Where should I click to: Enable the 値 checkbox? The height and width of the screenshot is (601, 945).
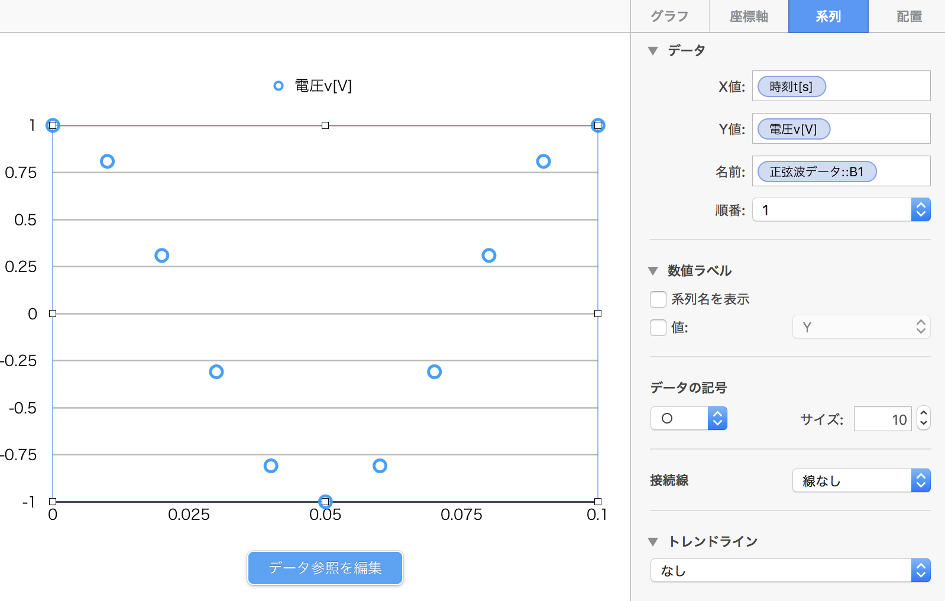pos(658,328)
